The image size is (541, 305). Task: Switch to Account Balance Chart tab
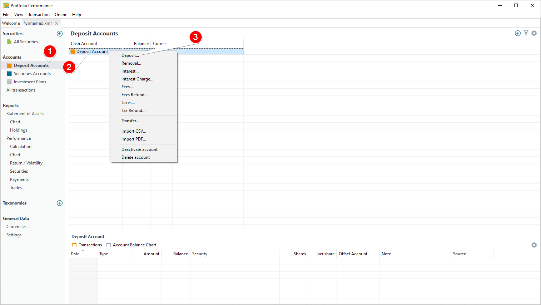point(131,245)
